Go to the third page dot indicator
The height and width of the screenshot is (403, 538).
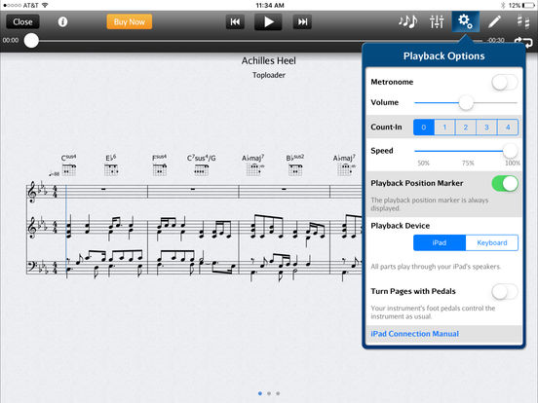pyautogui.click(x=278, y=393)
